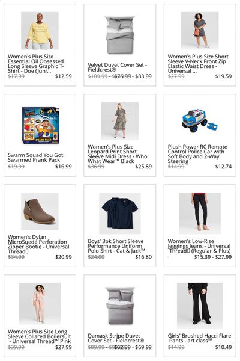
Task: Click the Girls' Brushed Hacci Flare Pants title
Action: click(199, 338)
